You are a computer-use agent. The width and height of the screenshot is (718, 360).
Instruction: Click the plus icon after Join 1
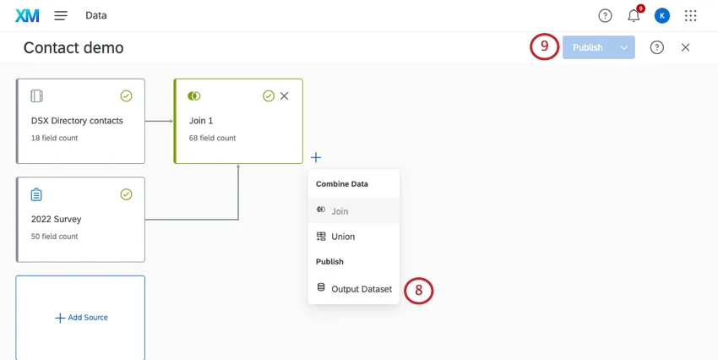coord(315,157)
